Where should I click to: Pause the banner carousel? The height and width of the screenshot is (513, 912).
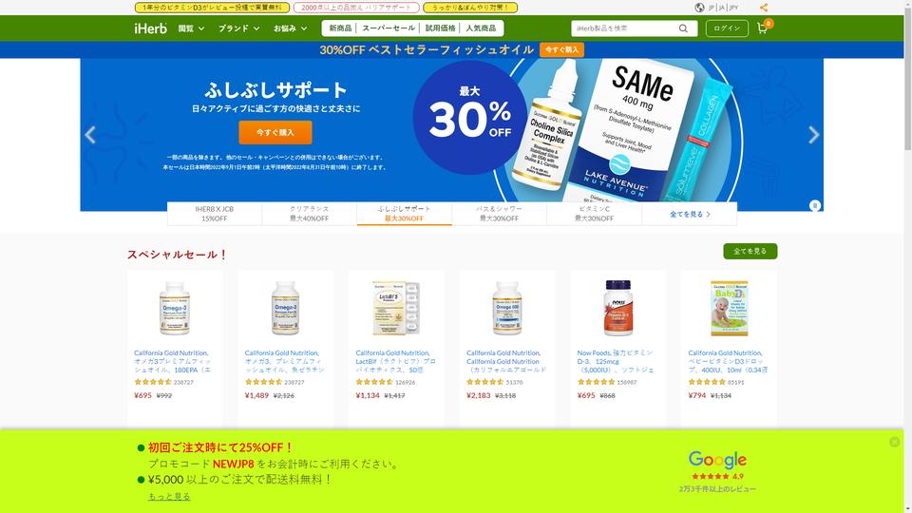[815, 205]
